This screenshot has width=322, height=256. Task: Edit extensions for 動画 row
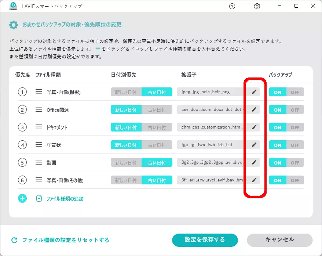click(254, 162)
